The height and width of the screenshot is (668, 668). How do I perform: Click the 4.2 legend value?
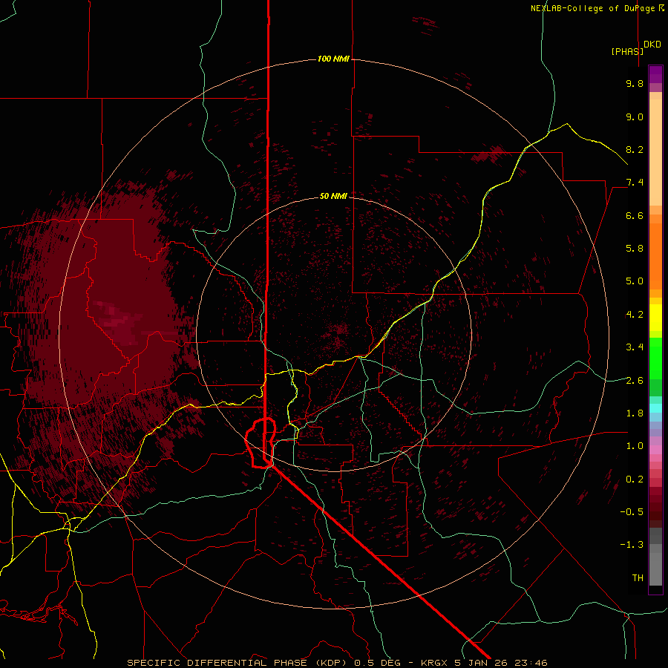click(x=635, y=315)
